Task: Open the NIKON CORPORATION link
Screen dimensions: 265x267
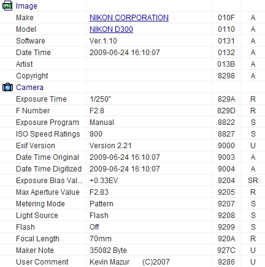Action: pos(129,18)
